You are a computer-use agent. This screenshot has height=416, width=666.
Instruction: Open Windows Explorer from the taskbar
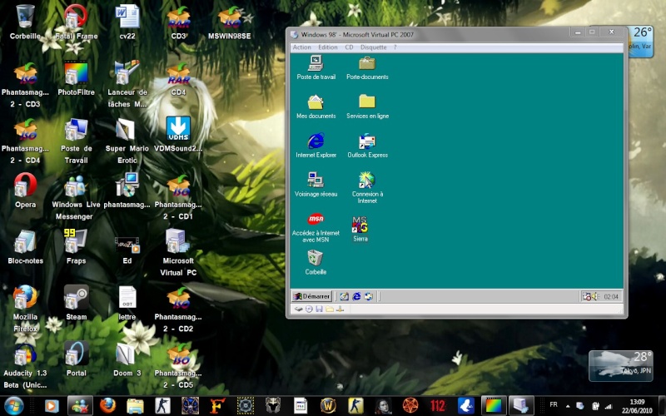135,406
